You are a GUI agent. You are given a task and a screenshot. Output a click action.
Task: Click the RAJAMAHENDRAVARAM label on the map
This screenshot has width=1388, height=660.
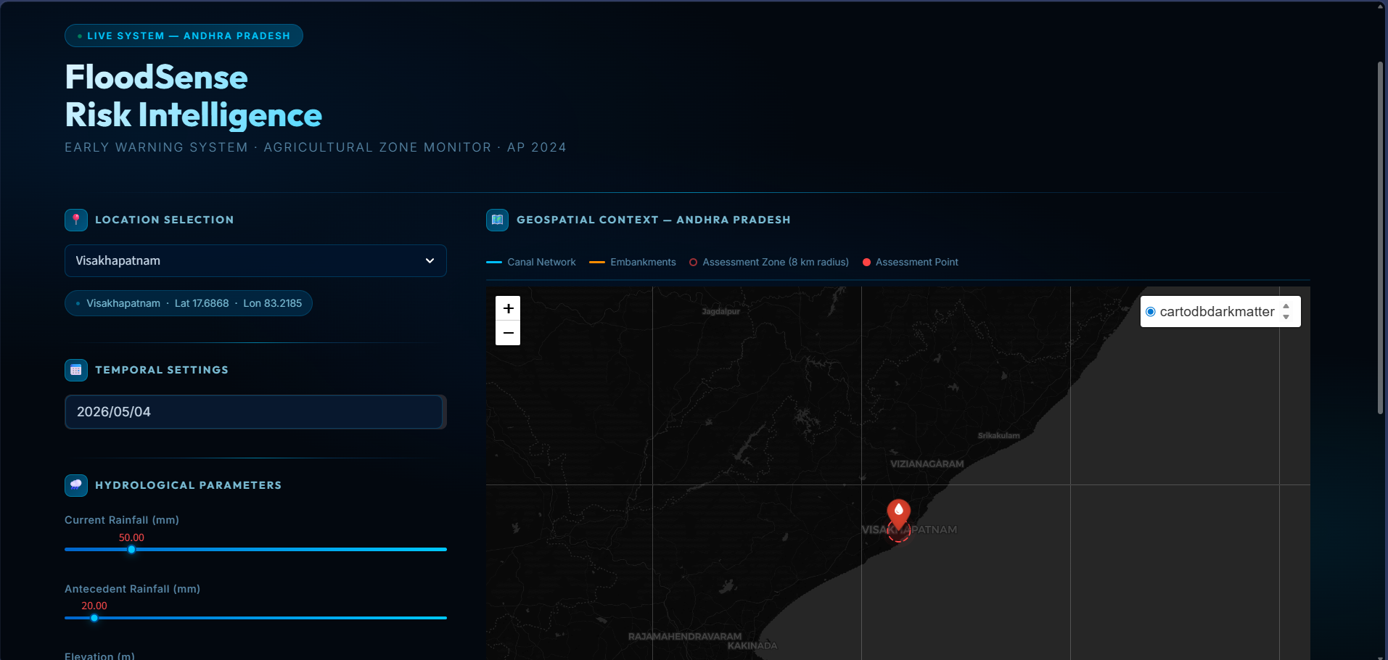(x=685, y=637)
